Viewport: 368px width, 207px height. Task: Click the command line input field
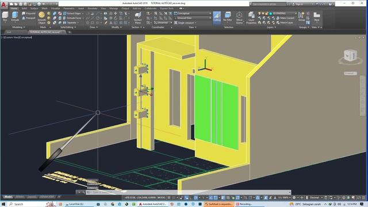[x=188, y=192]
